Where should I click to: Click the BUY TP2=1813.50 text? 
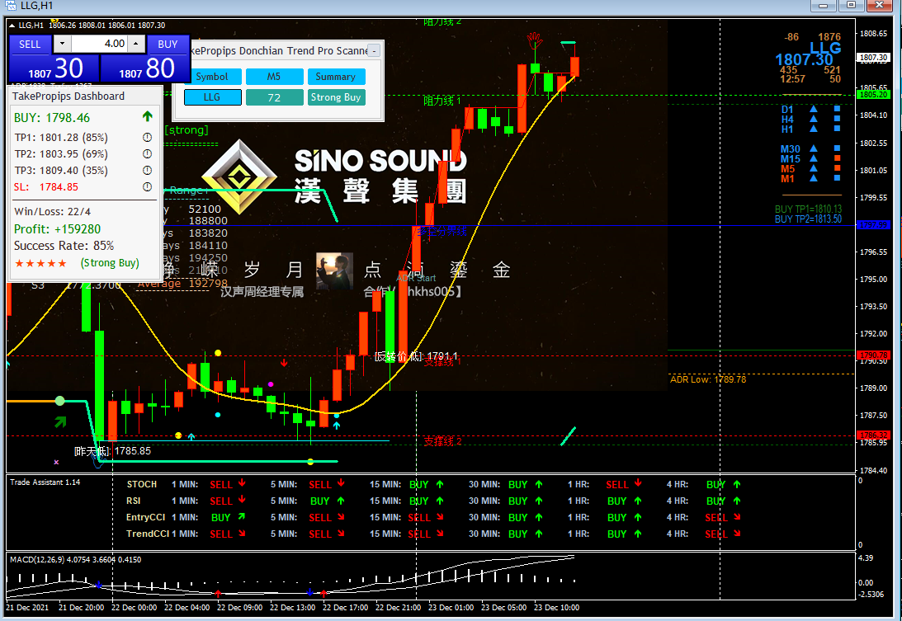tap(808, 219)
